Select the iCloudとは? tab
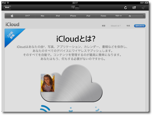Image resolution: width=153 pixels, height=116 pixels. point(116,26)
